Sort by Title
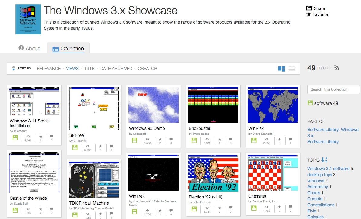Screen dimensions: 361x219 tap(89, 68)
